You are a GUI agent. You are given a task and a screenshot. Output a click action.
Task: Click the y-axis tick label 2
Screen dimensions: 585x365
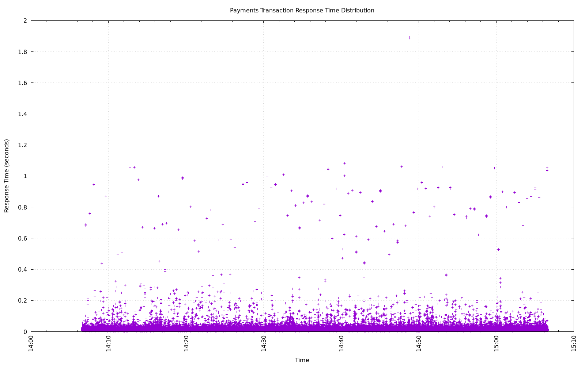(x=25, y=21)
